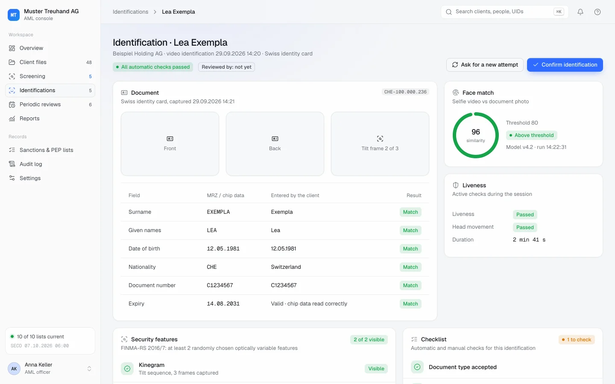Click the Checklist header icon
This screenshot has height=384, width=615.
414,339
